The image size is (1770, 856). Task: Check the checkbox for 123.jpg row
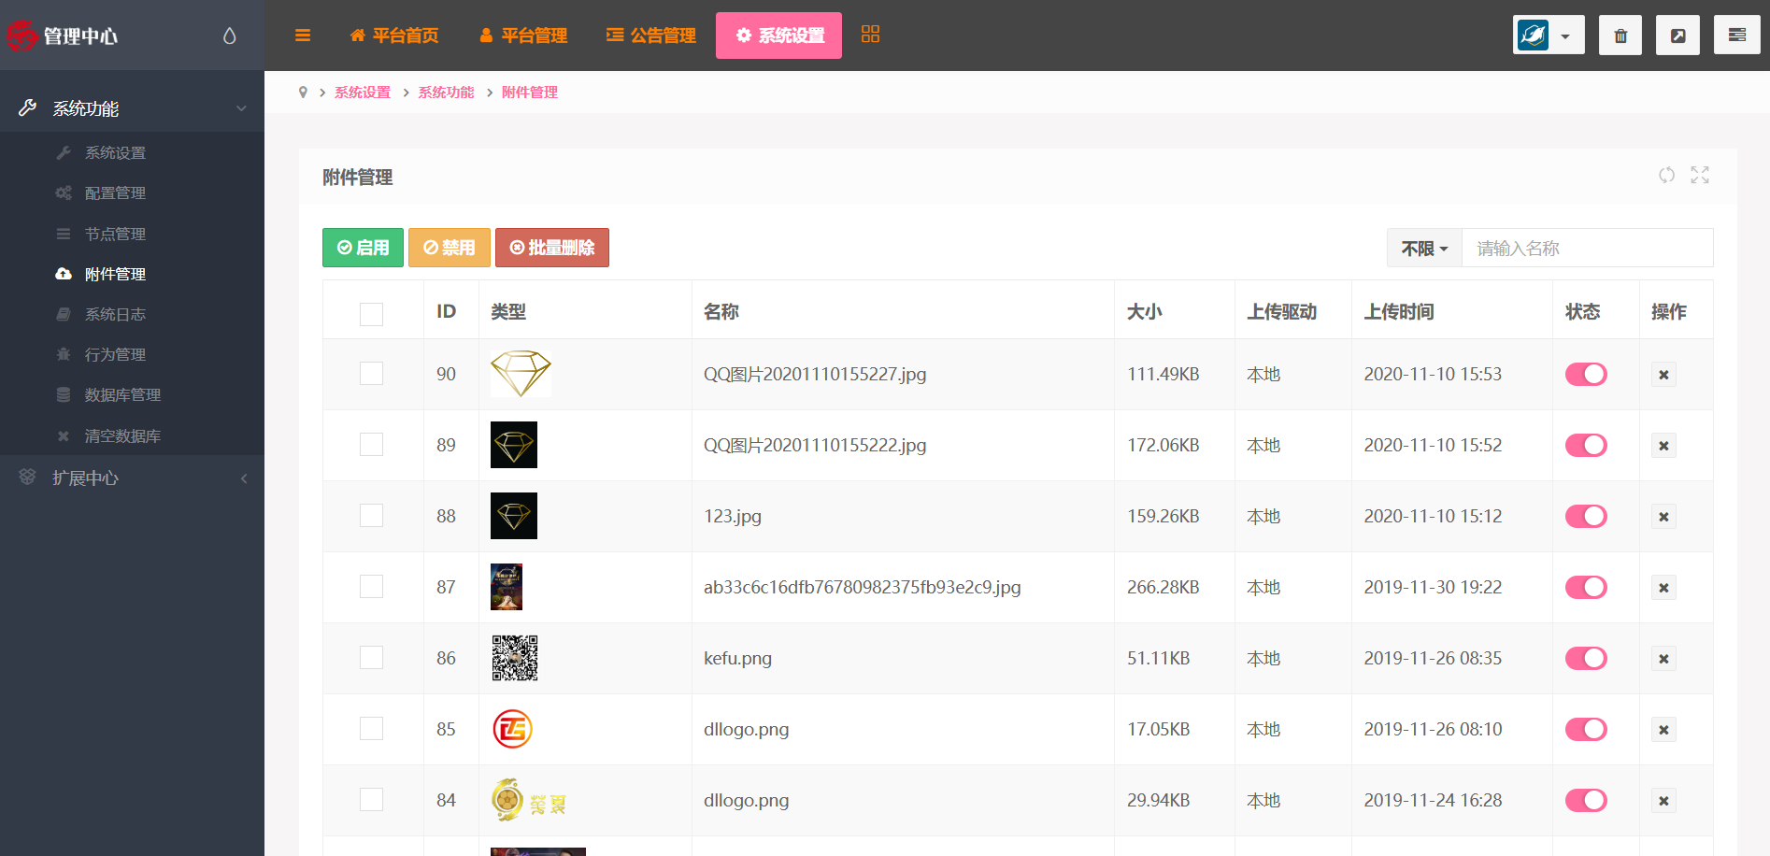(x=371, y=516)
